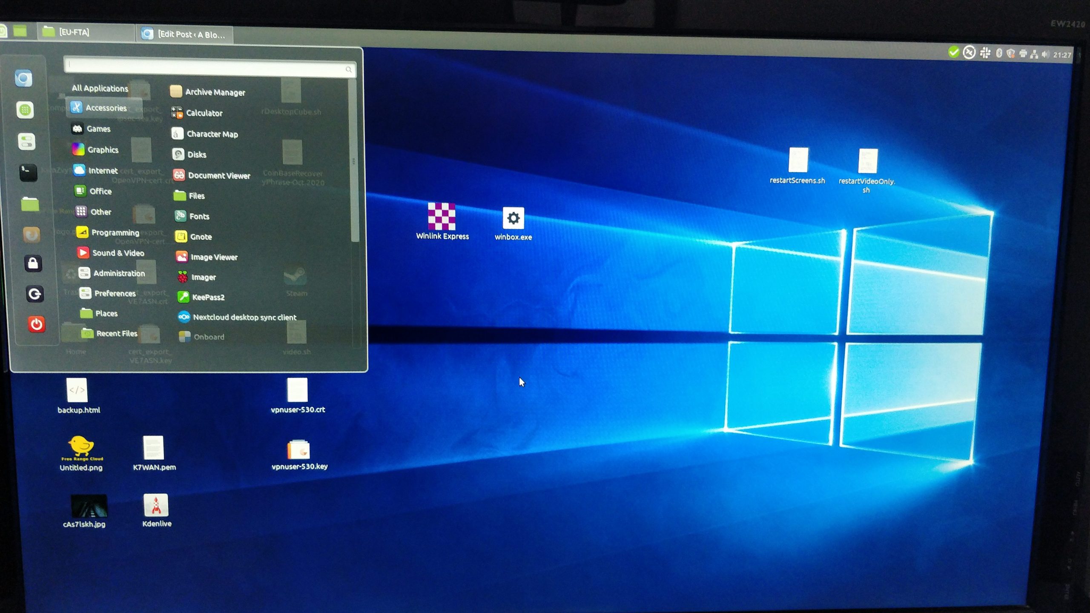
Task: Open the update manager shield tray icon
Action: click(1010, 54)
